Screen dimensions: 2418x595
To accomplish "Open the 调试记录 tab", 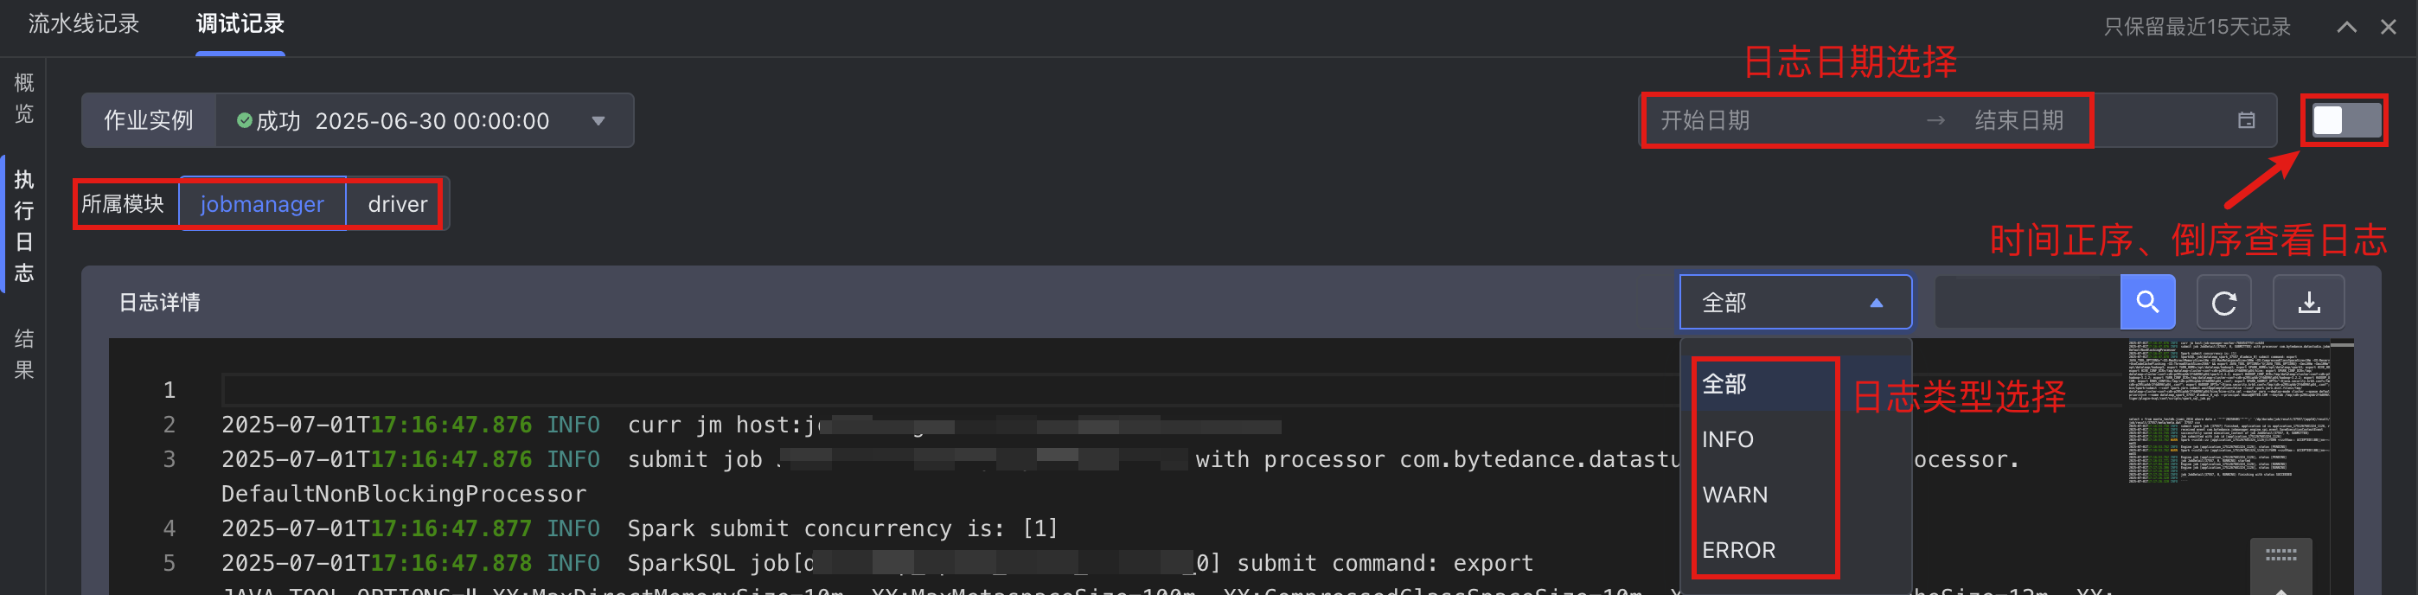I will click(240, 24).
